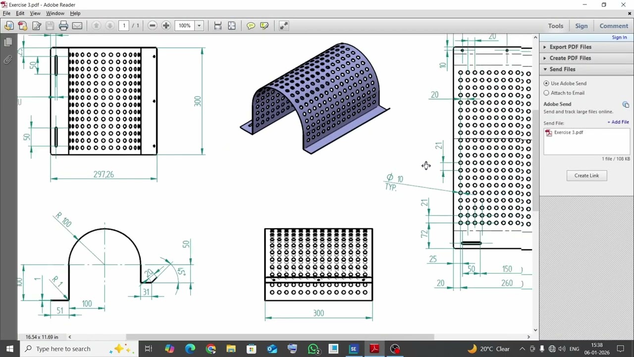This screenshot has width=634, height=357.
Task: Select the Highlight text tool
Action: [x=264, y=26]
